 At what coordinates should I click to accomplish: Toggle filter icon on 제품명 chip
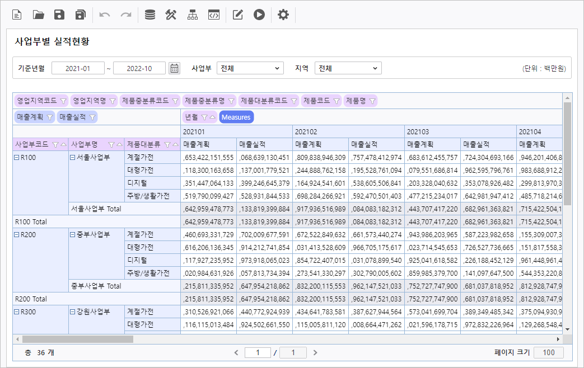click(372, 101)
